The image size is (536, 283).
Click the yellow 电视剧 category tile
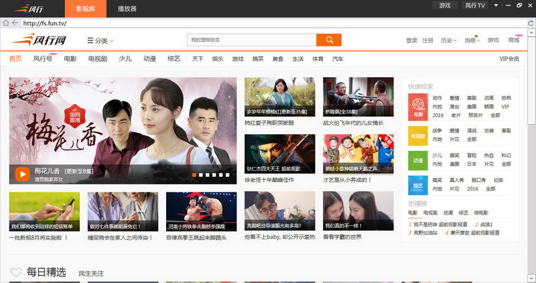coord(418,136)
